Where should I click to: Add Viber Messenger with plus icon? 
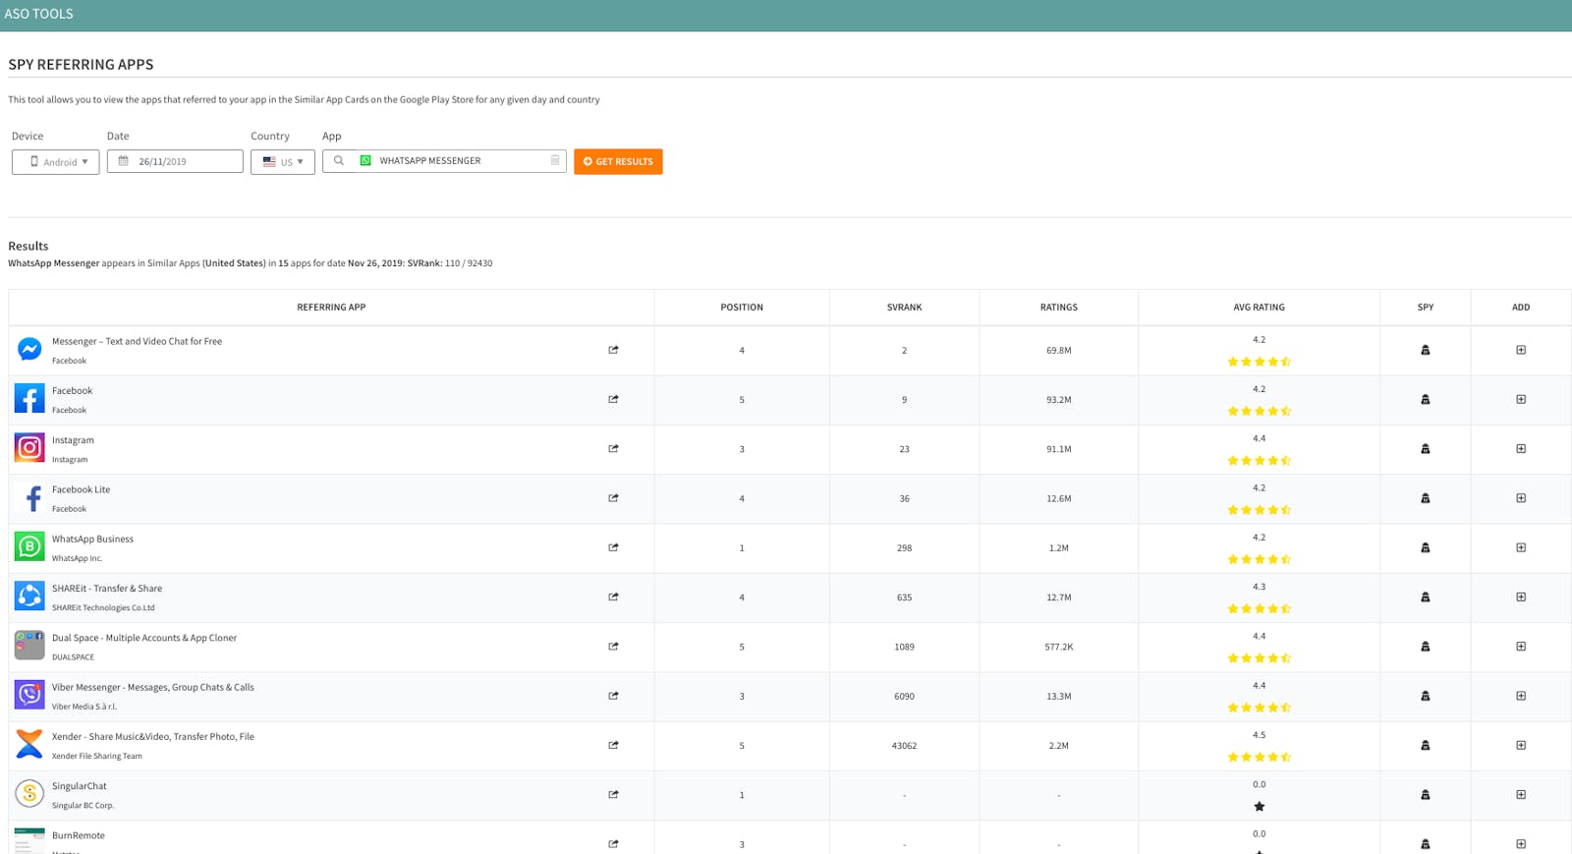point(1521,696)
